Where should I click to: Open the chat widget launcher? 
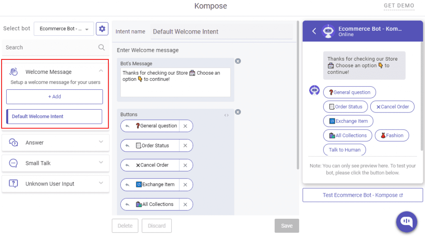coord(406,222)
